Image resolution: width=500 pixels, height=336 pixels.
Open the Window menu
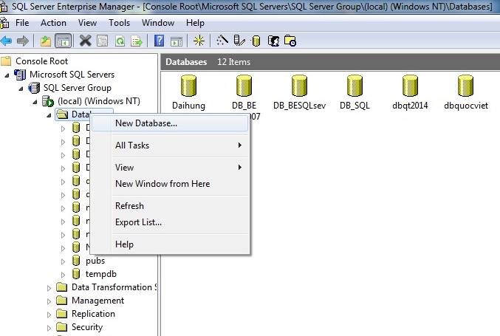click(158, 23)
